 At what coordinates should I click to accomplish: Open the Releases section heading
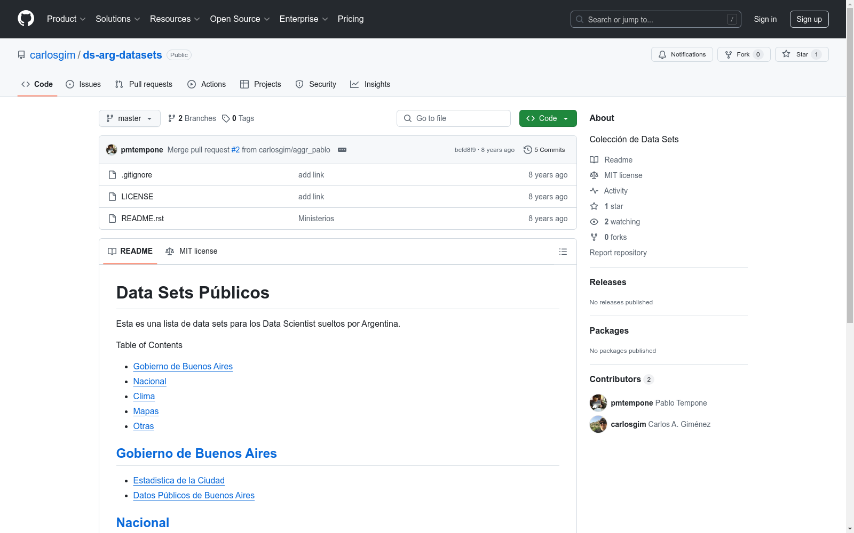coord(608,282)
